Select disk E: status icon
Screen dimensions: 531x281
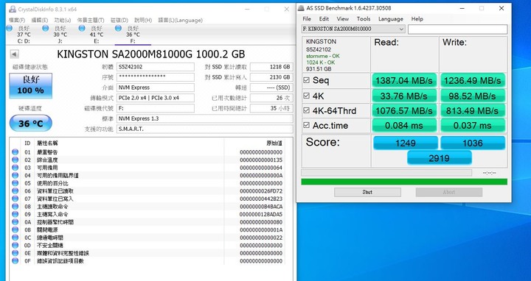(x=82, y=29)
